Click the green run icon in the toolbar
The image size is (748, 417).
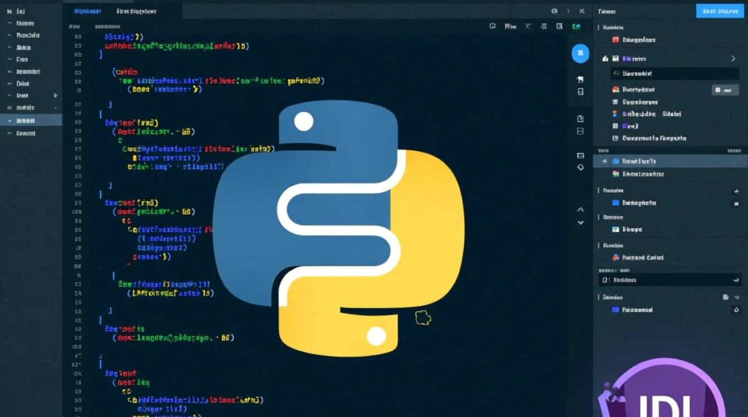pyautogui.click(x=577, y=26)
